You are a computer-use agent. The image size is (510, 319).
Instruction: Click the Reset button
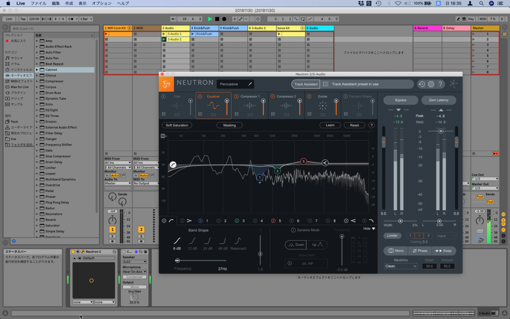pyautogui.click(x=354, y=125)
